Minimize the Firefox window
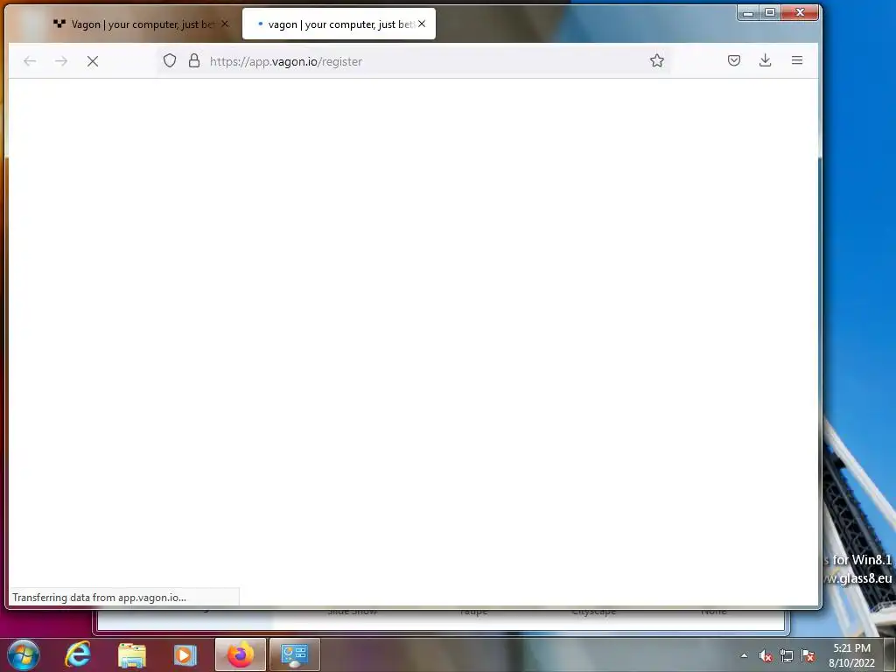This screenshot has width=896, height=672. [748, 12]
